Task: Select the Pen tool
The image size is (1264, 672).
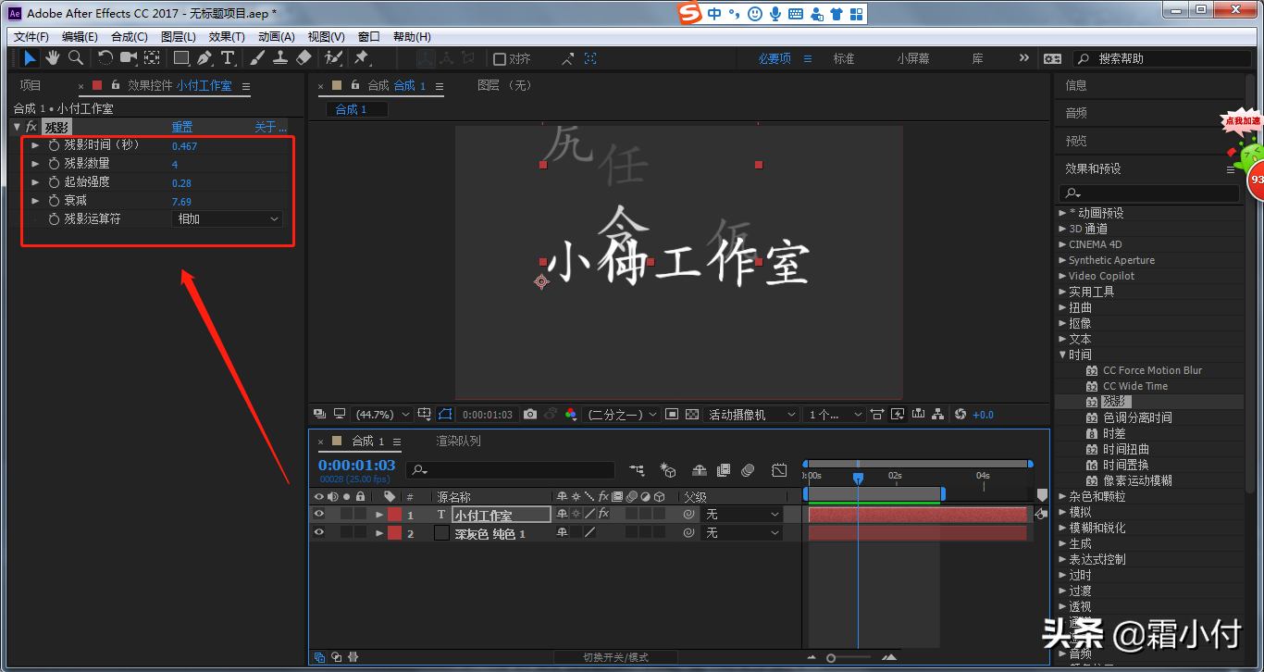Action: click(x=204, y=58)
